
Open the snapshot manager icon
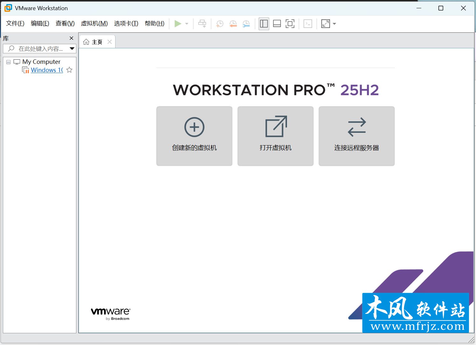(246, 24)
